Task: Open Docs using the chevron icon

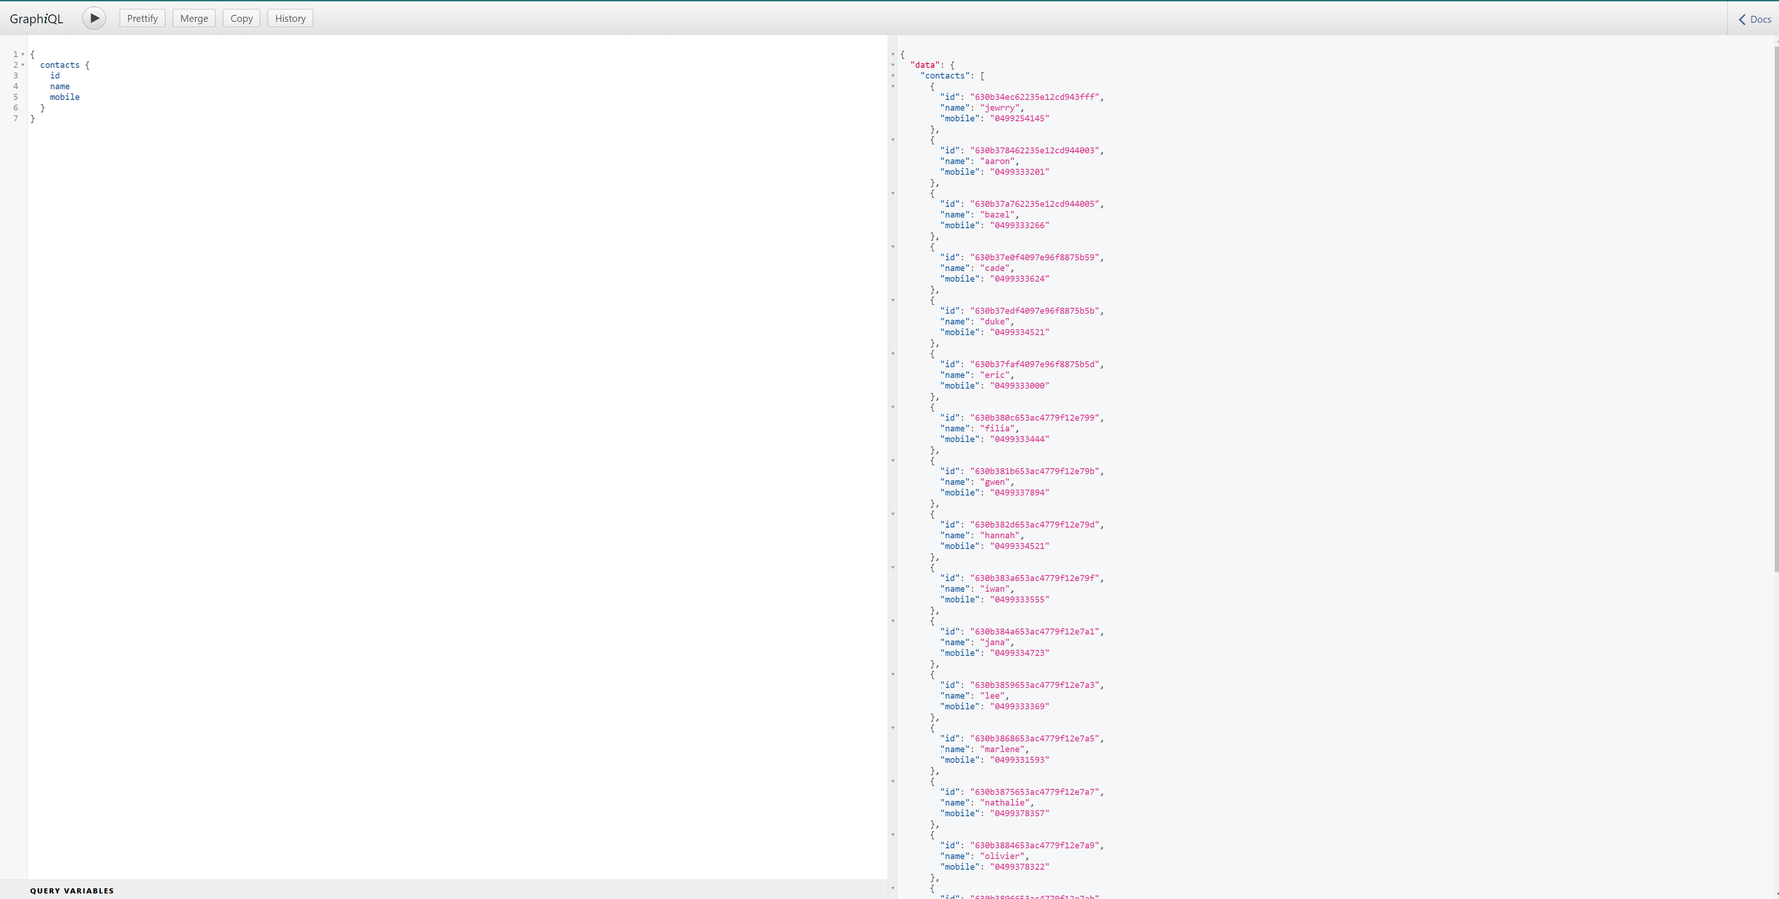Action: [x=1742, y=20]
